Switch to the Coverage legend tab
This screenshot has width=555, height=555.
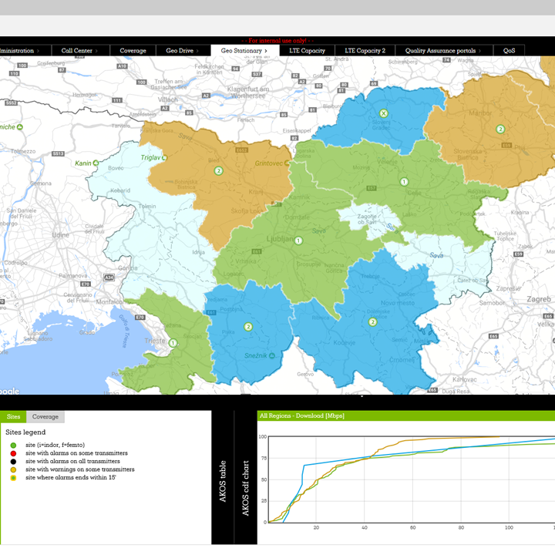(45, 417)
